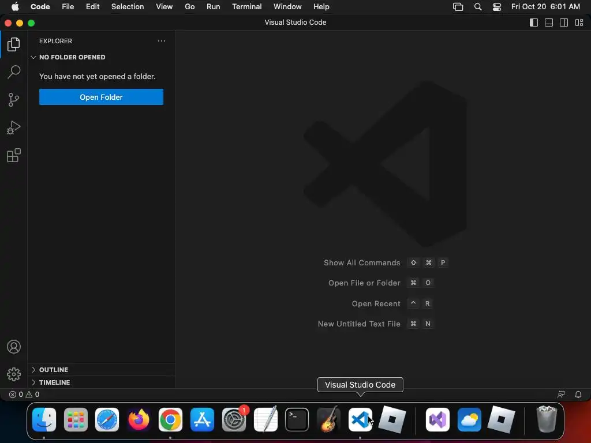The image size is (591, 443).
Task: Open the Run and Debug view
Action: (14, 127)
